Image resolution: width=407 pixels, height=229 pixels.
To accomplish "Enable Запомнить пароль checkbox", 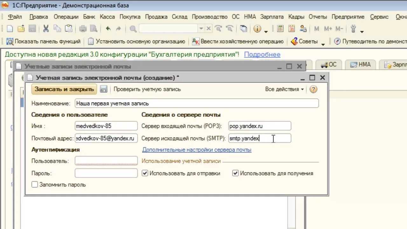I will coord(35,184).
